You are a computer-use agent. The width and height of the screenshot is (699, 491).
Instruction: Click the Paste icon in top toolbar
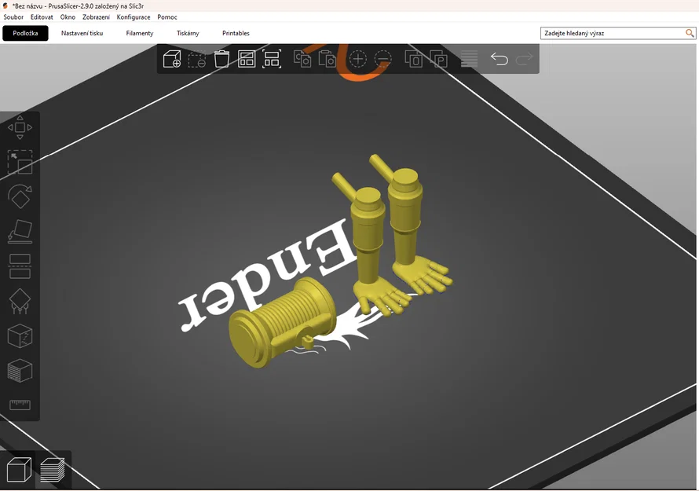pyautogui.click(x=328, y=59)
